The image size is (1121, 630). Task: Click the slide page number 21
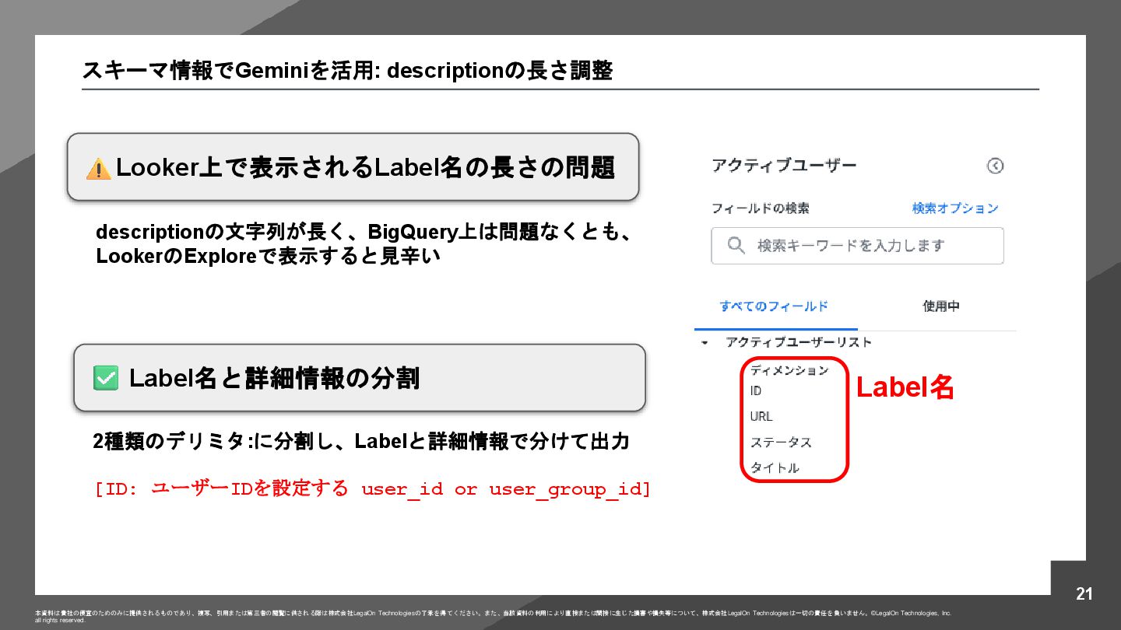pos(1084,594)
